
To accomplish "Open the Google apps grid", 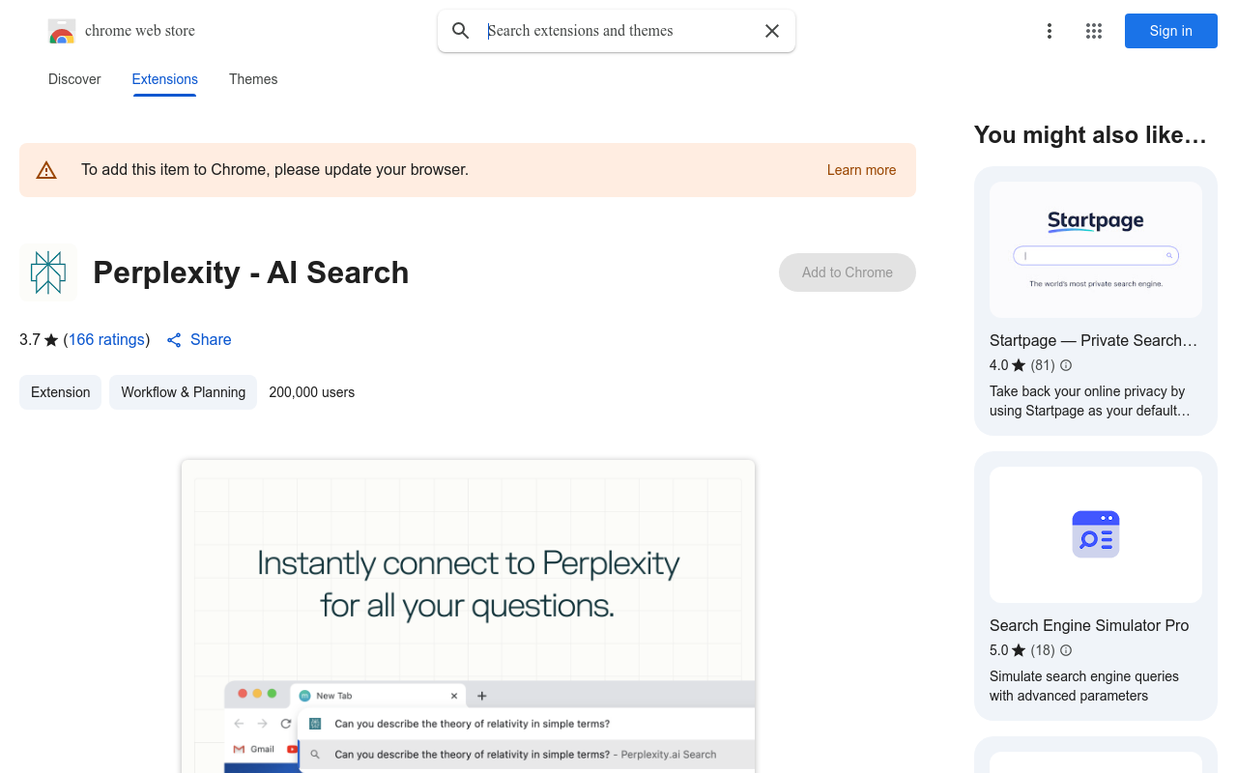I will 1094,31.
